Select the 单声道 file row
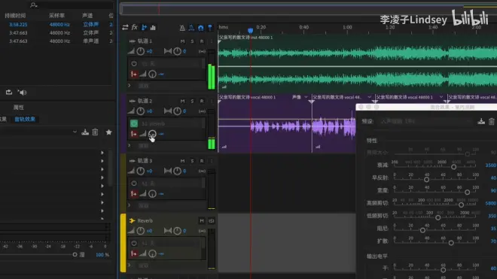The height and width of the screenshot is (279, 497). click(56, 41)
